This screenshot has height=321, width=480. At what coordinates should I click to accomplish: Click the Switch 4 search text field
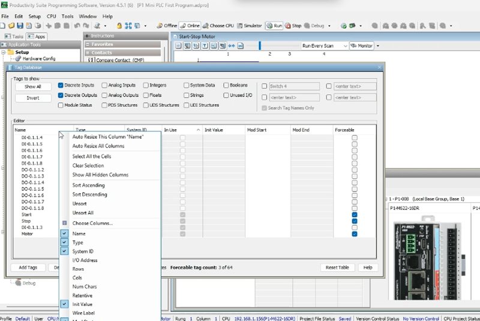coord(294,86)
